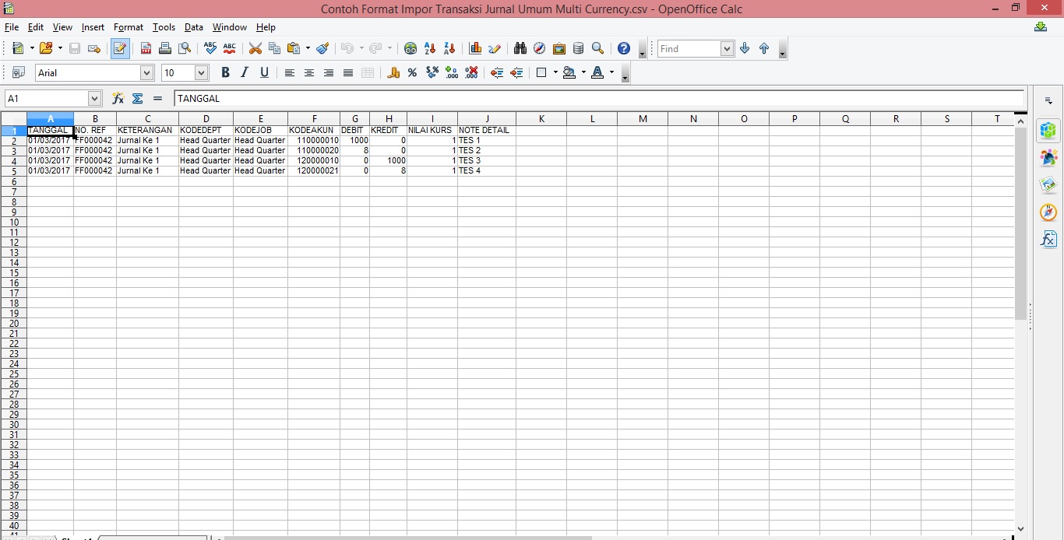1064x540 pixels.
Task: Insert a hyperlink
Action: pos(410,48)
